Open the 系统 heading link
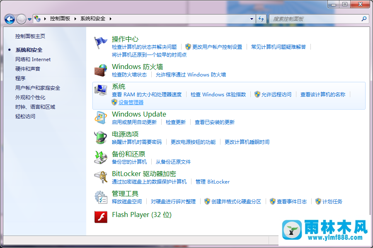 click(119, 86)
